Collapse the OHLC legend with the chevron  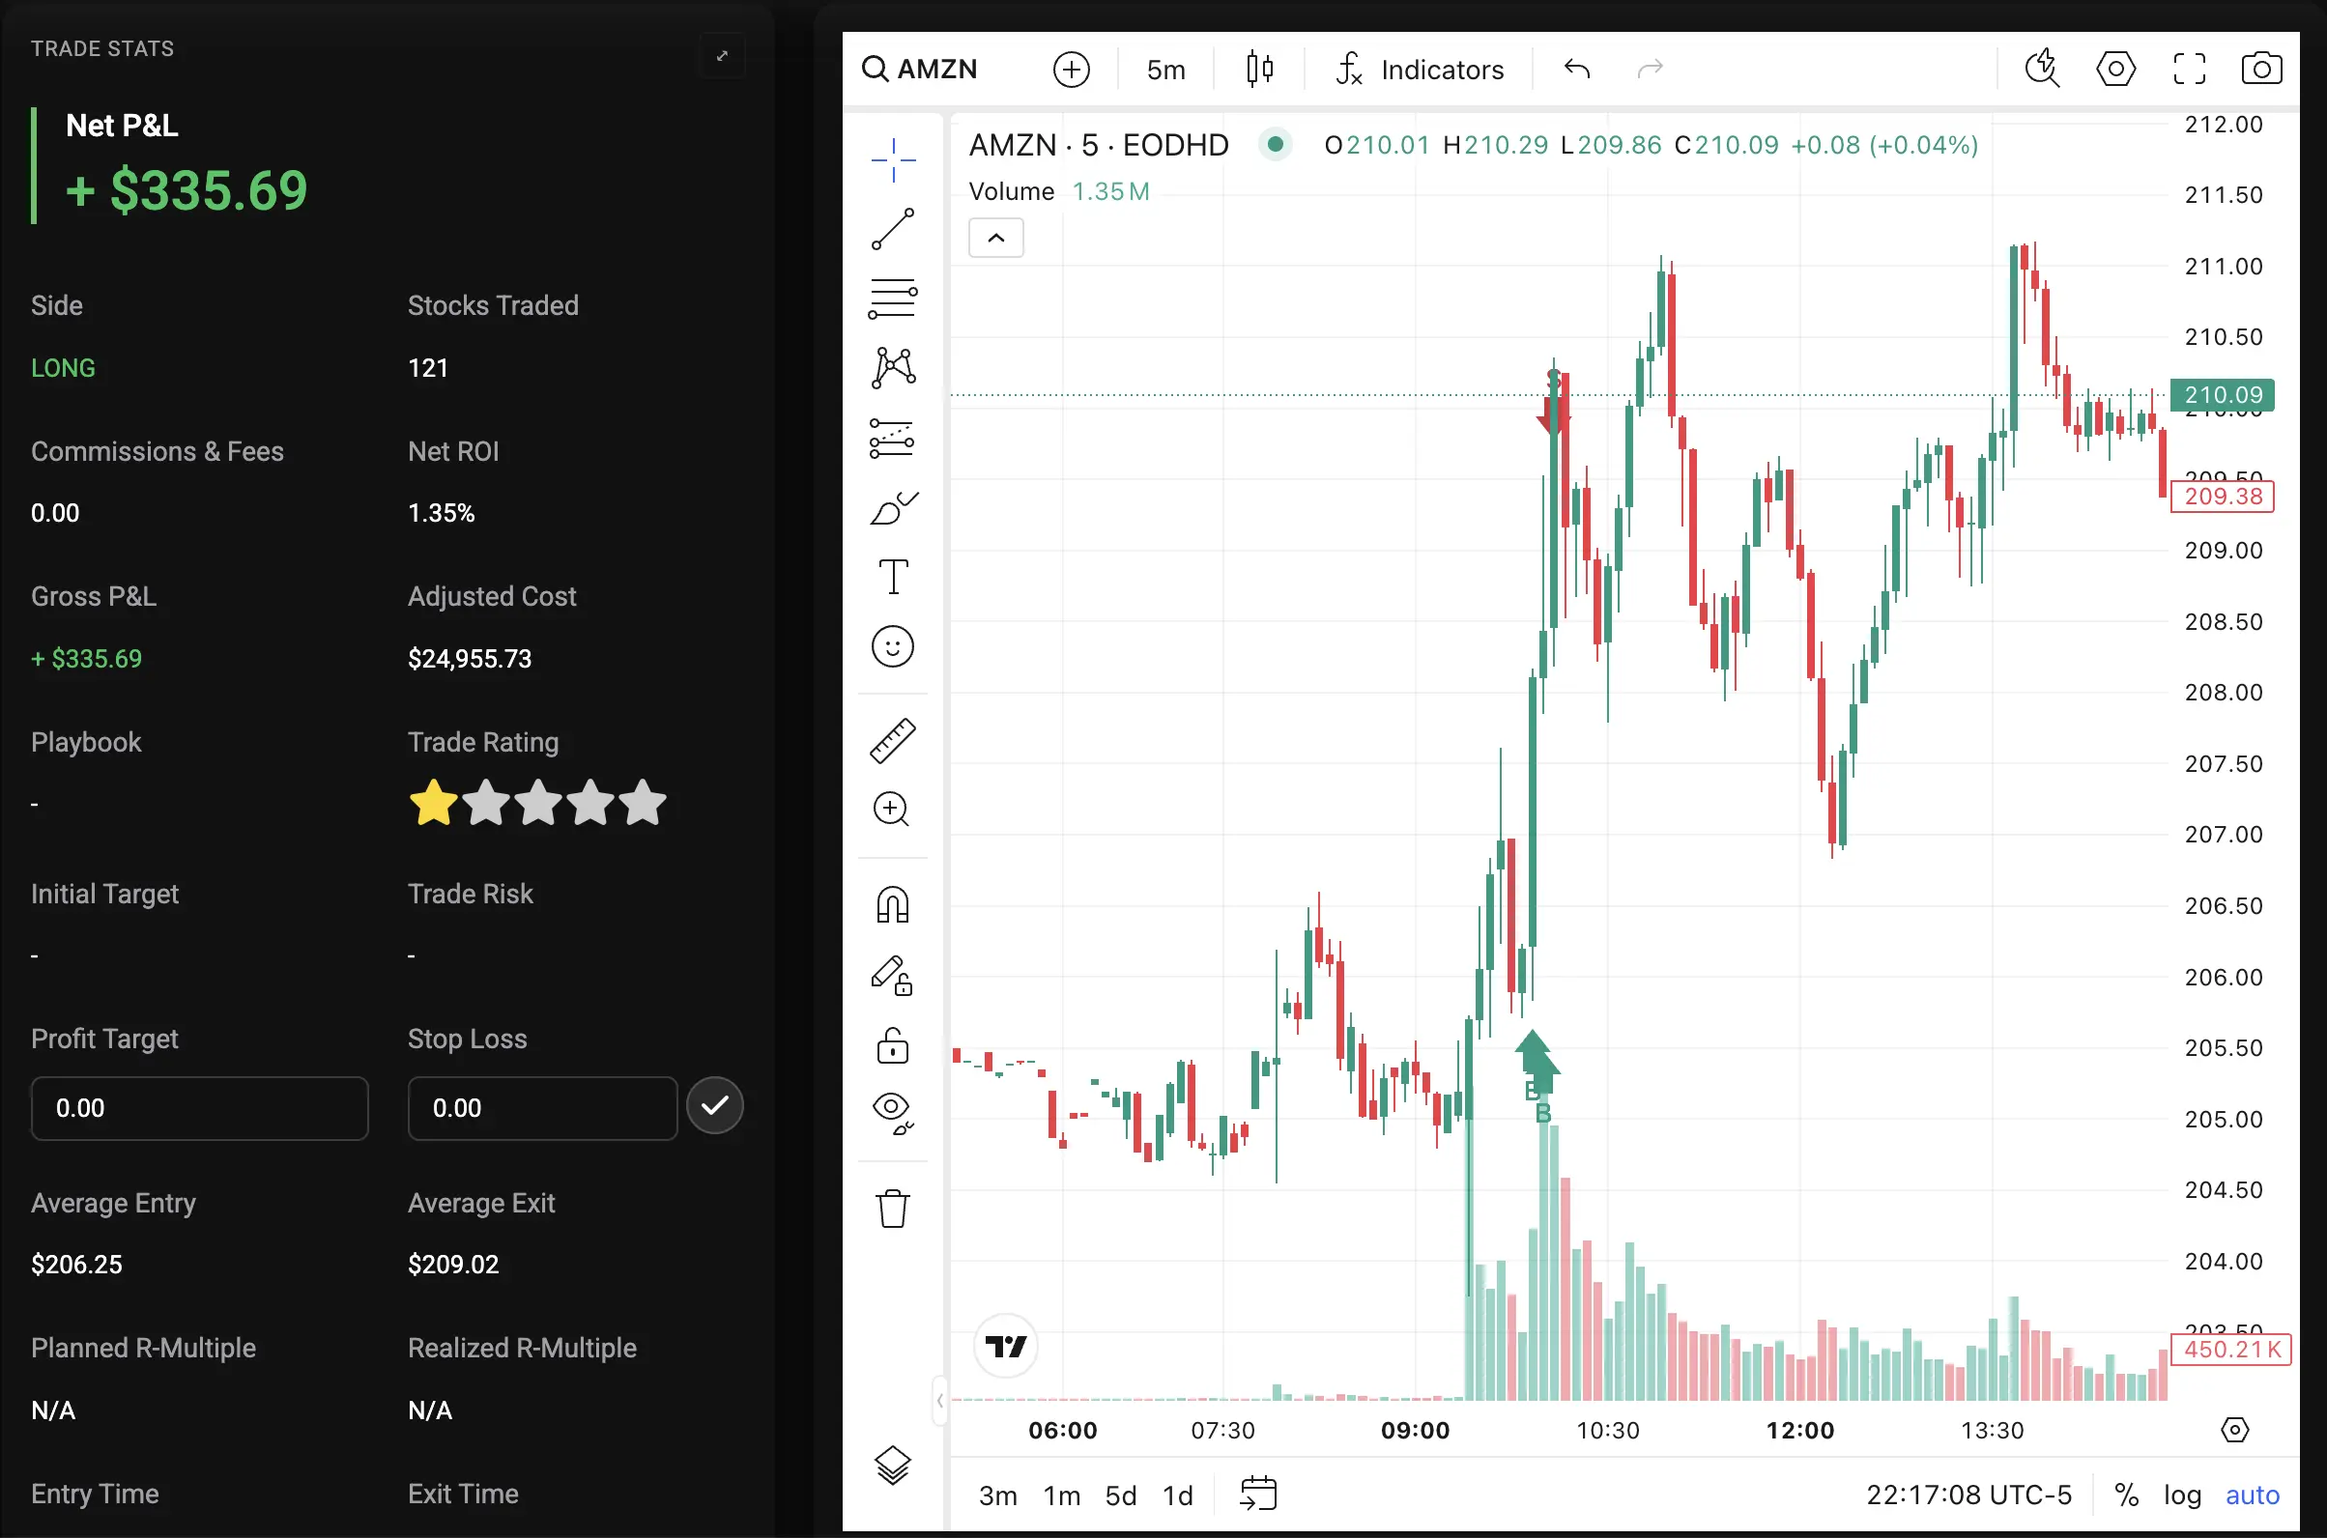(x=995, y=237)
